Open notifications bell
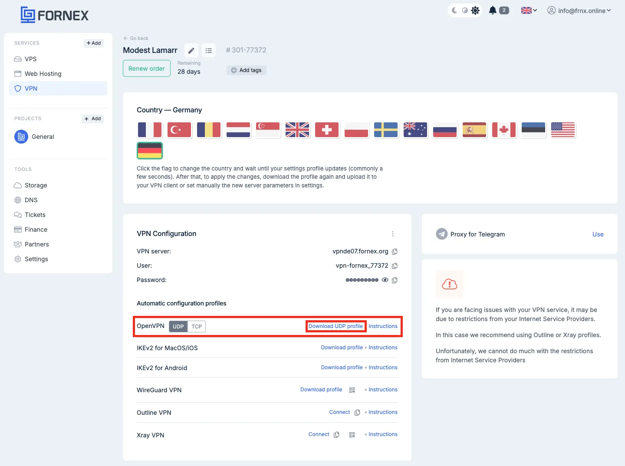The width and height of the screenshot is (625, 466). point(493,10)
